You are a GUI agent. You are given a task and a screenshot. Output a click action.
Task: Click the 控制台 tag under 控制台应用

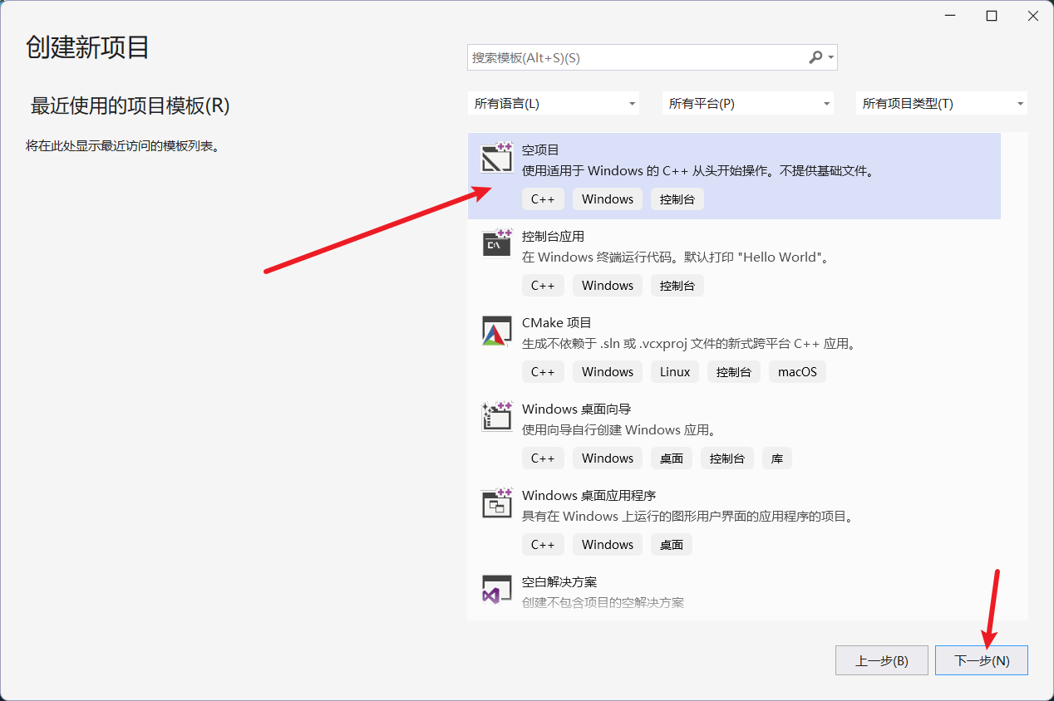click(677, 286)
